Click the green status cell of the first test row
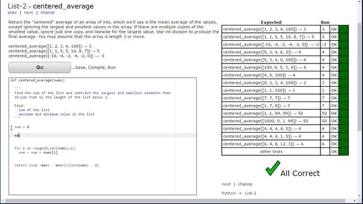363x204 pixels. [x=344, y=29]
